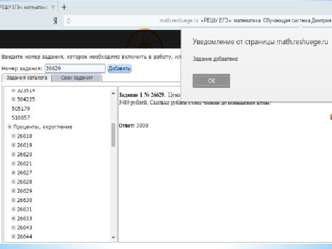332x249 pixels.
Task: Expand tree item 26618
Action: (x=14, y=136)
